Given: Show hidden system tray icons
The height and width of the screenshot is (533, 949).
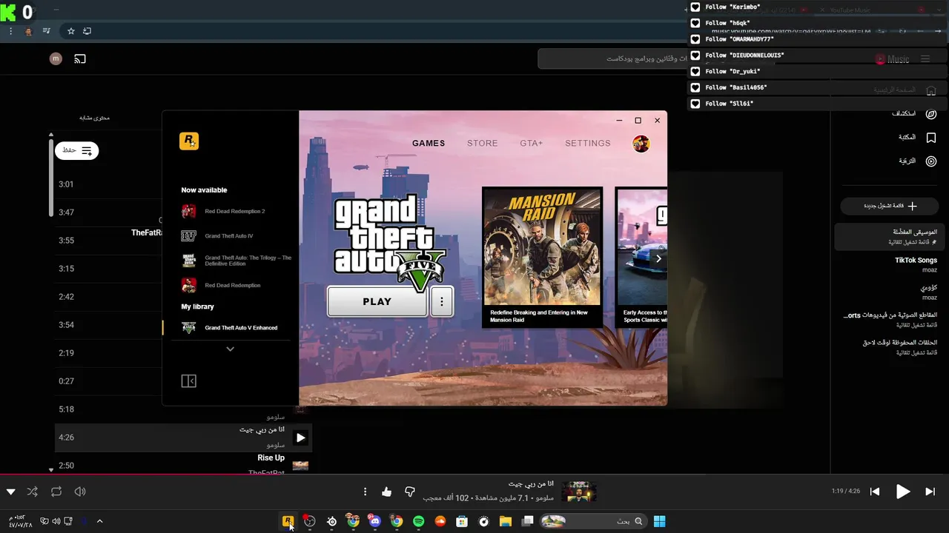Looking at the screenshot, I should (x=99, y=521).
